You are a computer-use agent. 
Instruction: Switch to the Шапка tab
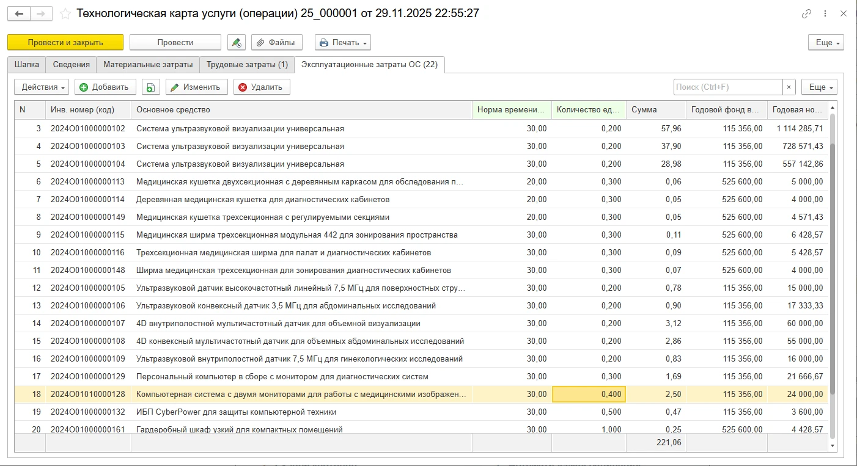click(27, 64)
